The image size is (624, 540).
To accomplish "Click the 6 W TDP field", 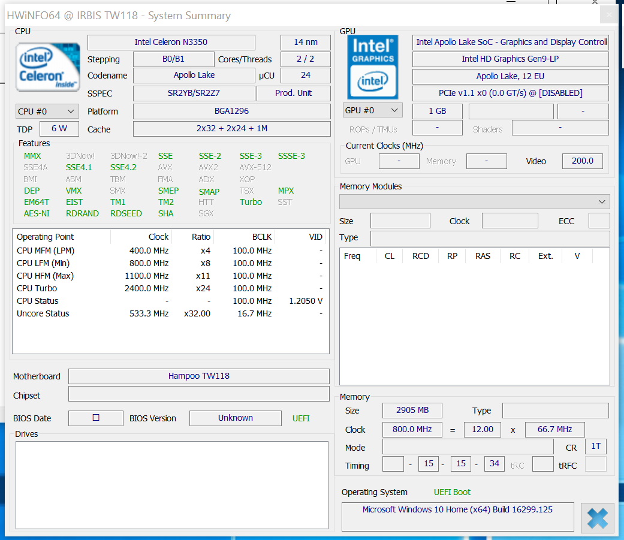I will (59, 128).
